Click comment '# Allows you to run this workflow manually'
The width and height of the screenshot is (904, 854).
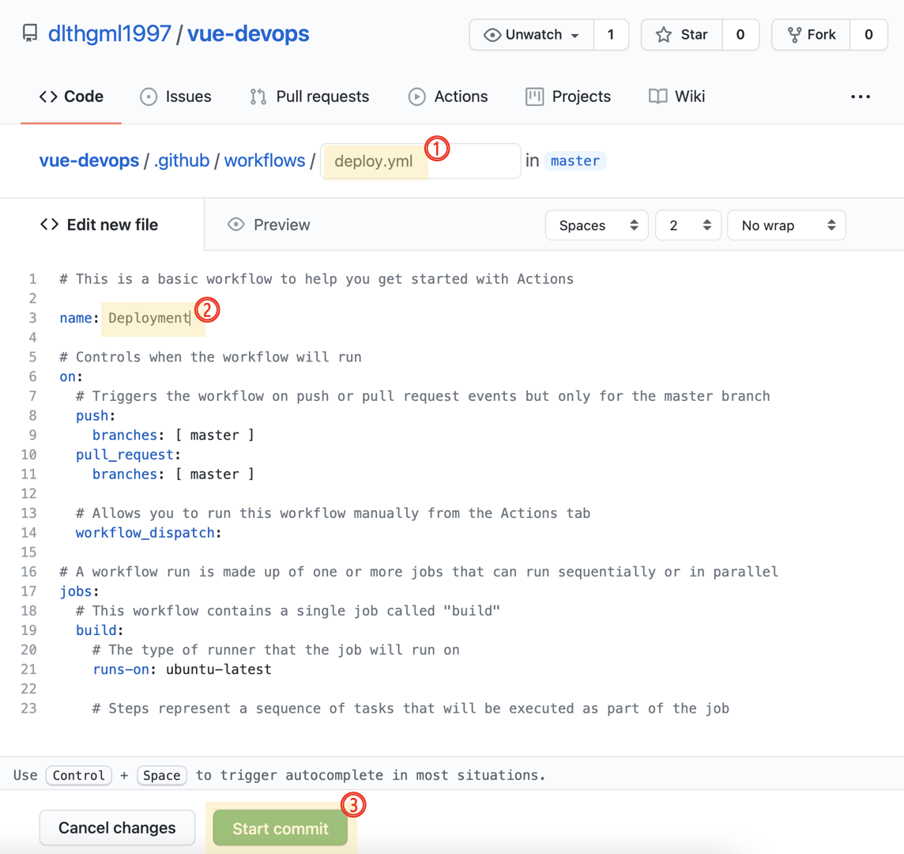point(333,513)
